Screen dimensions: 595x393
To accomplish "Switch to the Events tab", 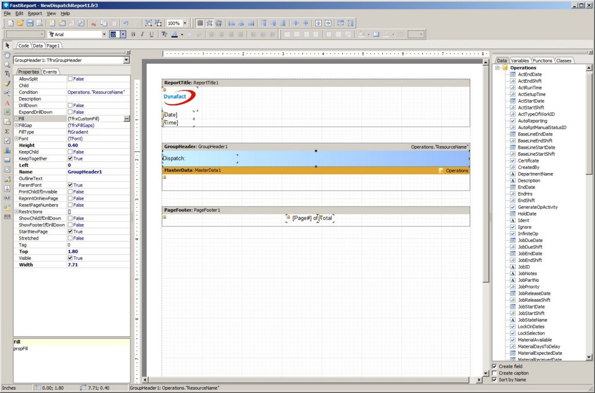I will [x=50, y=72].
